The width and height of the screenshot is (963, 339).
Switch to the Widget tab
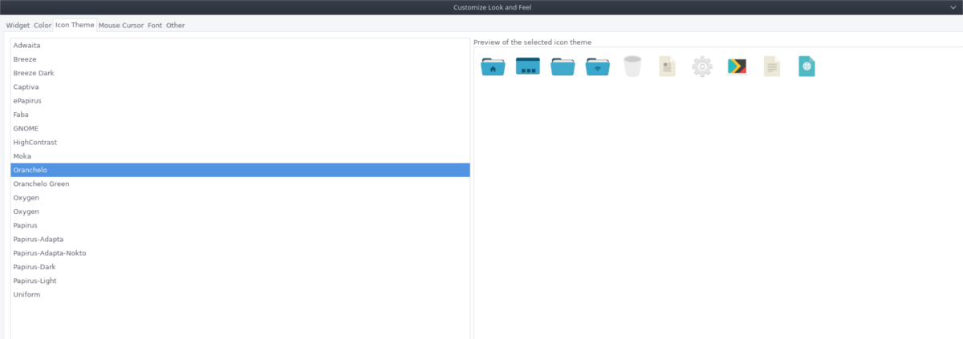point(18,25)
